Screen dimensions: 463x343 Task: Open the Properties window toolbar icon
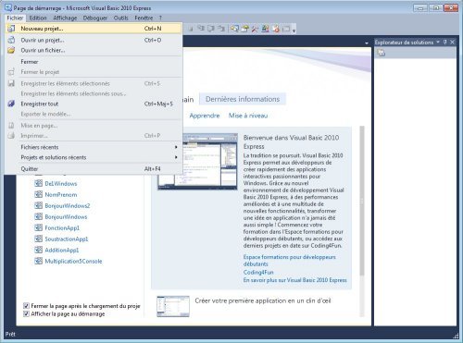coord(245,29)
